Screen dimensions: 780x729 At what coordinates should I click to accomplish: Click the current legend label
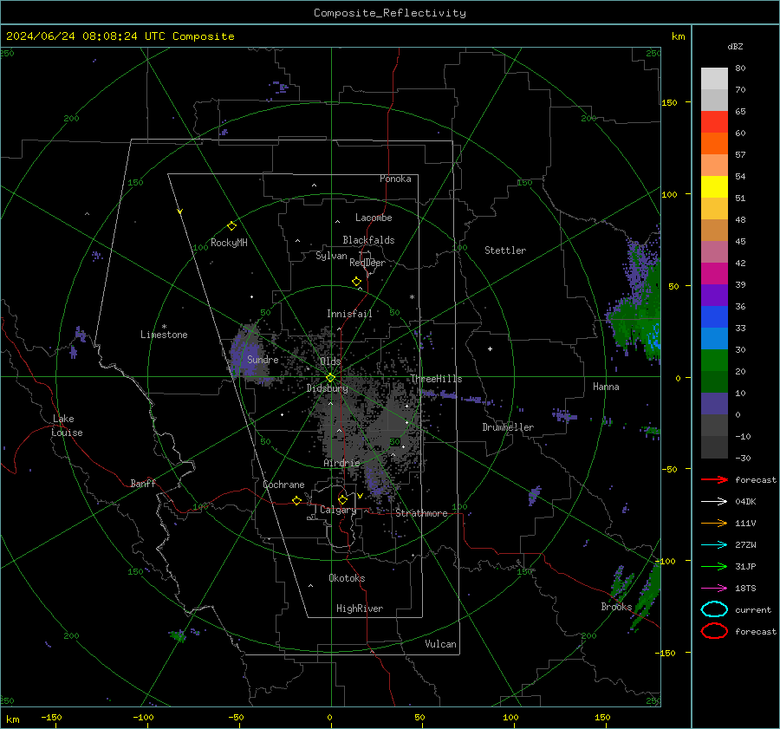pyautogui.click(x=753, y=609)
